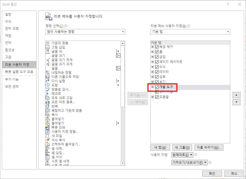The width and height of the screenshot is (246, 179).
Task: Uncheck the 배경 제거 checkbox
Action: pos(157,47)
